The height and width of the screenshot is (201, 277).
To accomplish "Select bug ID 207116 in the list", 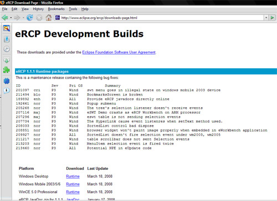I will pyautogui.click(x=22, y=113).
